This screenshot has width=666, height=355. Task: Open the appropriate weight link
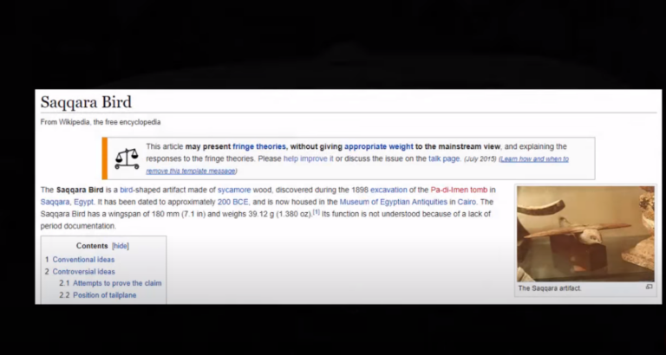(x=378, y=146)
